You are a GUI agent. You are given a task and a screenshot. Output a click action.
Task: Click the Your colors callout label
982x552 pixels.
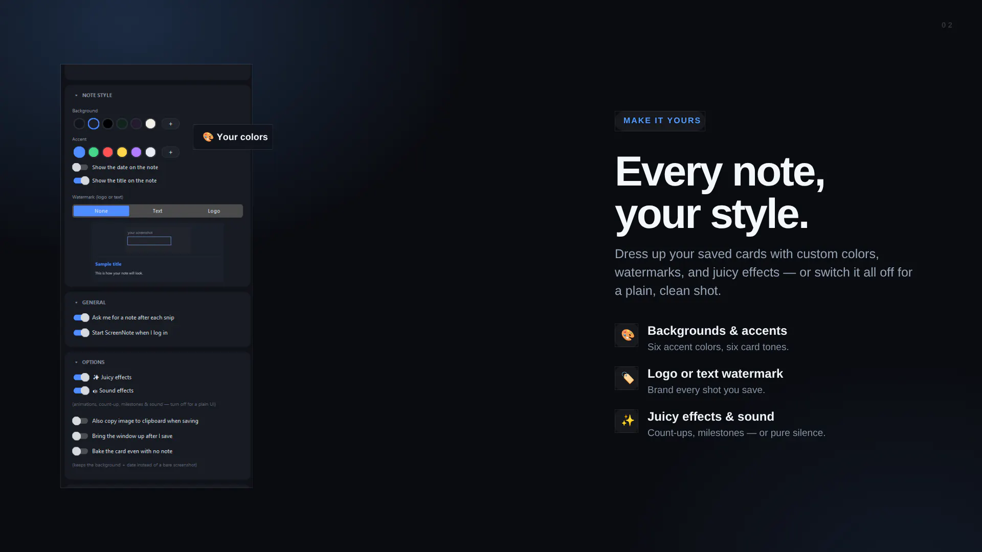coord(233,137)
